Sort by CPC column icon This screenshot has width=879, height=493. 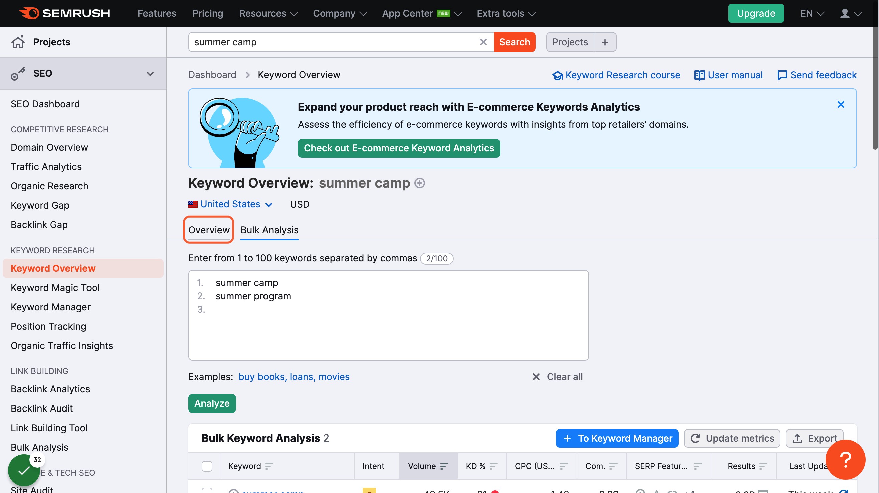(x=564, y=466)
